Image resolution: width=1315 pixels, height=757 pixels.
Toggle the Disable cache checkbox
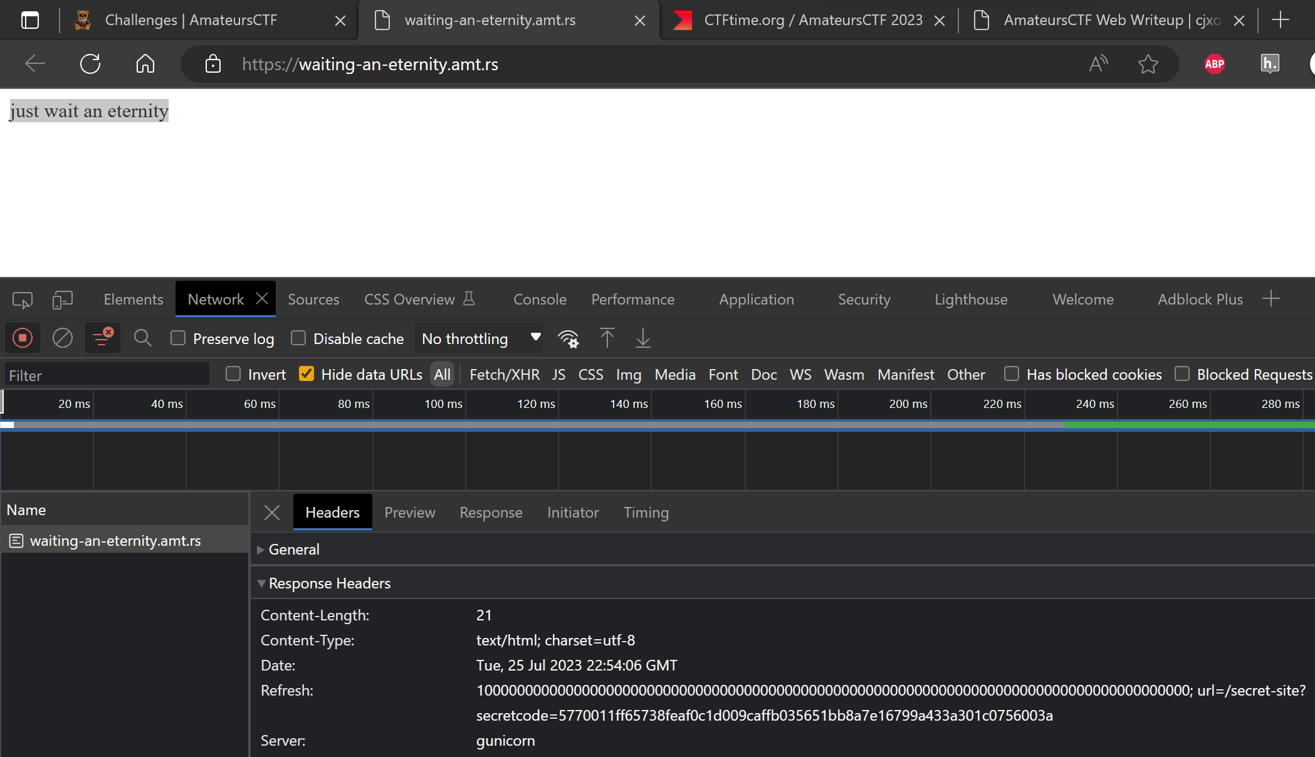pos(297,339)
